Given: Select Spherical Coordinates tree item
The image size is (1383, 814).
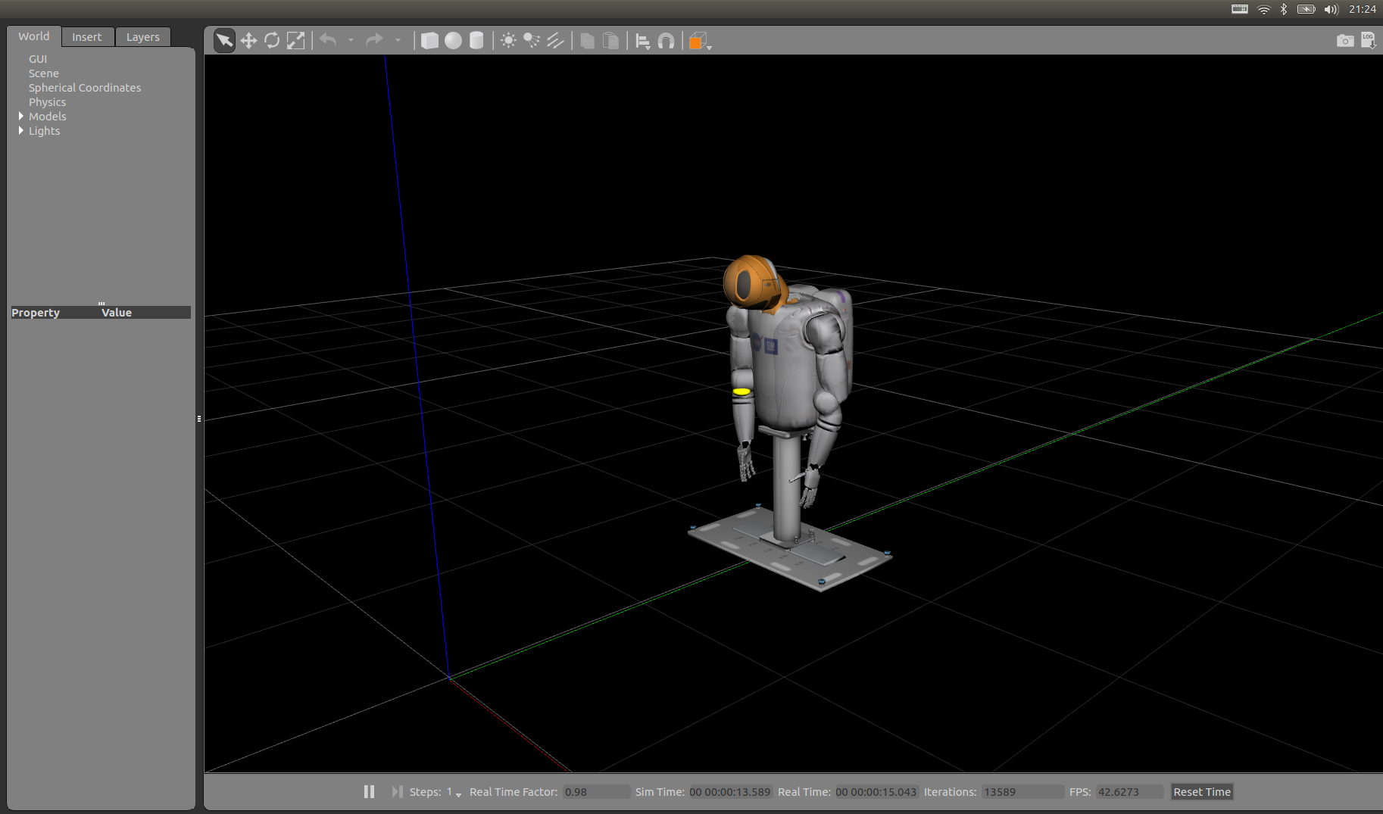Looking at the screenshot, I should pyautogui.click(x=85, y=88).
